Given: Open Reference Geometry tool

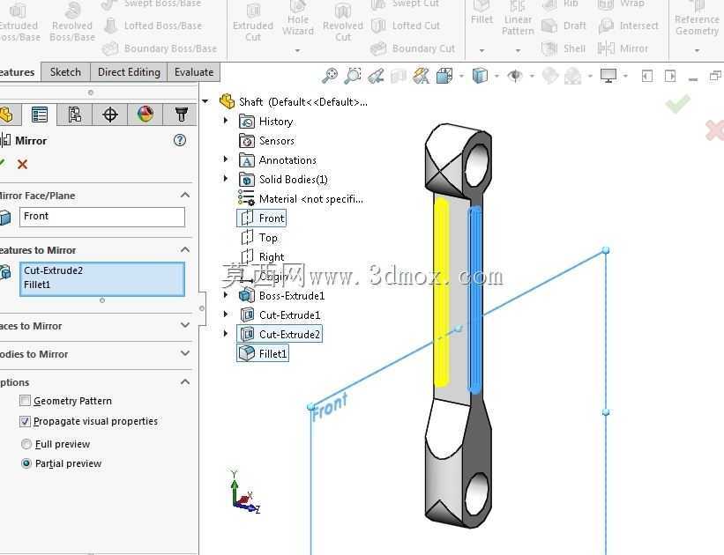Looking at the screenshot, I should pos(697,19).
